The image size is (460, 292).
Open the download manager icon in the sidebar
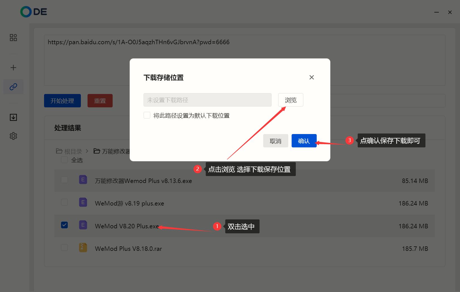(x=13, y=117)
